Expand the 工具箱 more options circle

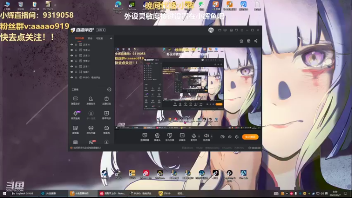109,89
